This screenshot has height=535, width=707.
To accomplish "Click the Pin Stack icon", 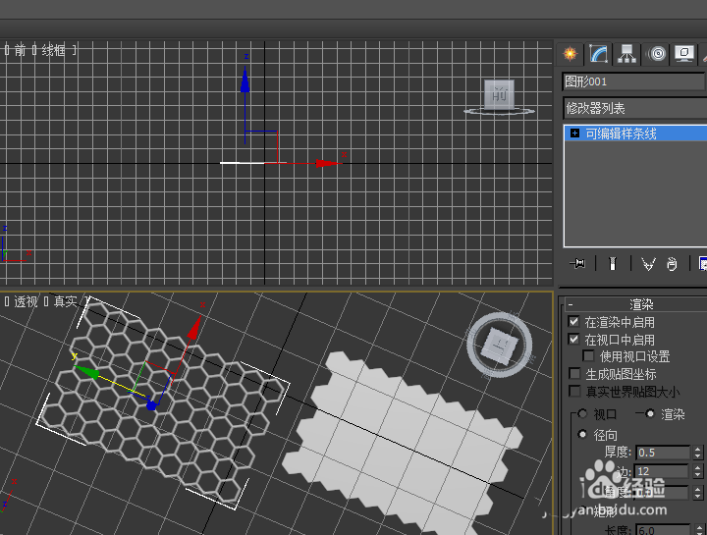I will coord(578,263).
